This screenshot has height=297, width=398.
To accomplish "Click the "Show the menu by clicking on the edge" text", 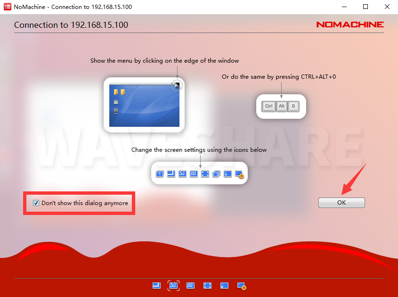I will pyautogui.click(x=164, y=61).
